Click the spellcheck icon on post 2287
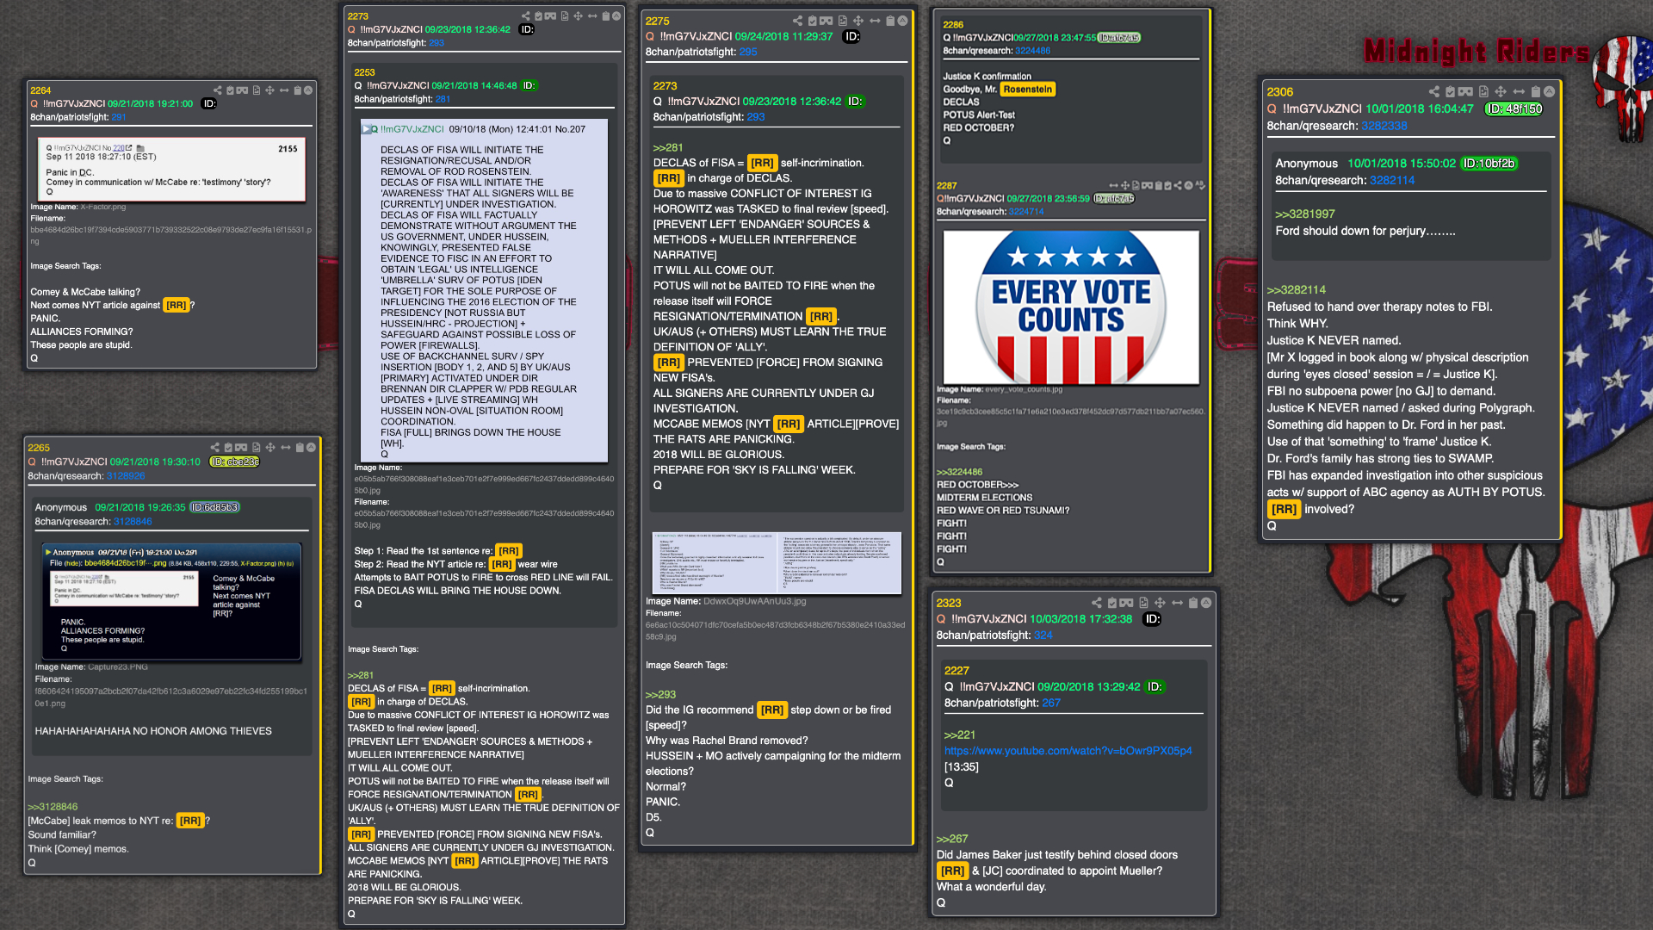This screenshot has height=930, width=1653. click(x=1200, y=185)
